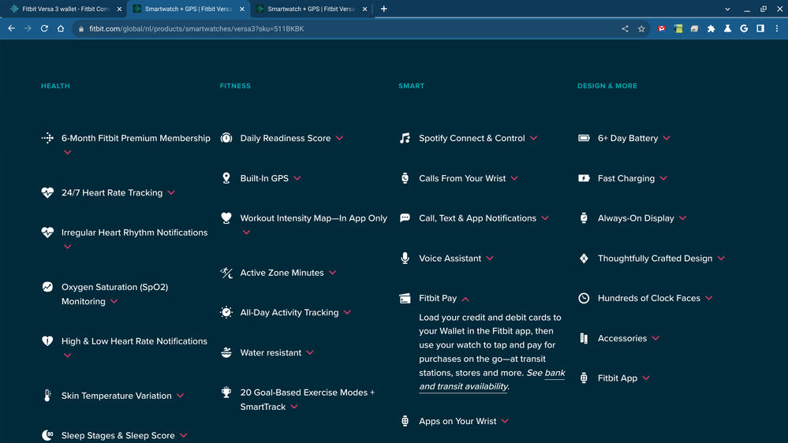Click the Goal-Based Exercise Modes trophy icon
Viewport: 788px width, 443px height.
click(x=226, y=393)
